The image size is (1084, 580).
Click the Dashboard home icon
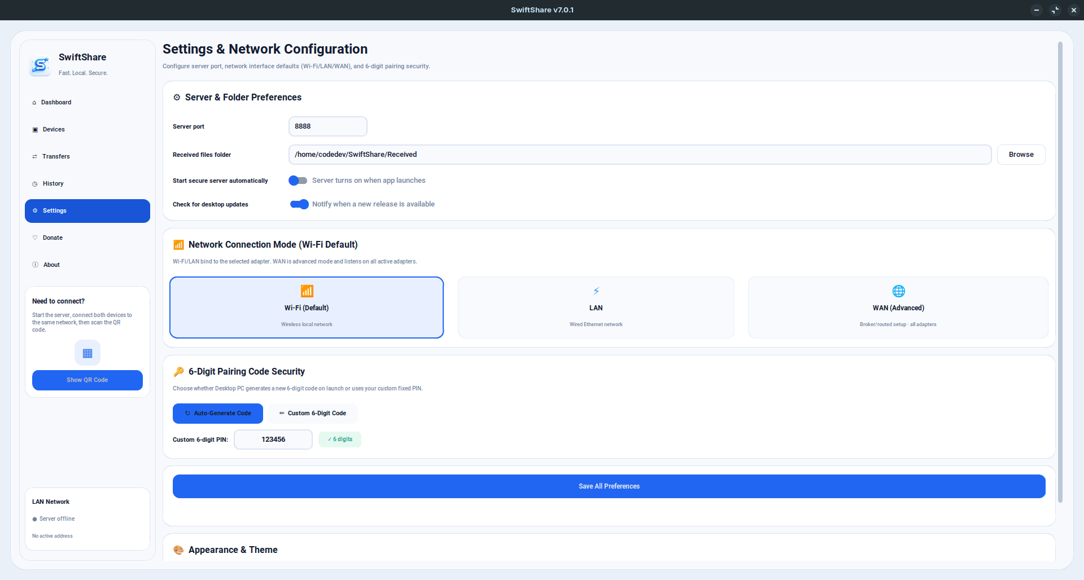click(34, 103)
